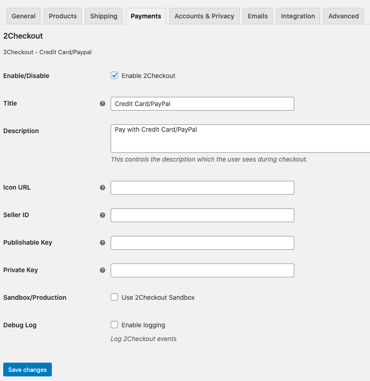Select the Accounts & Privacy tab
This screenshot has width=370, height=381.
pos(204,16)
